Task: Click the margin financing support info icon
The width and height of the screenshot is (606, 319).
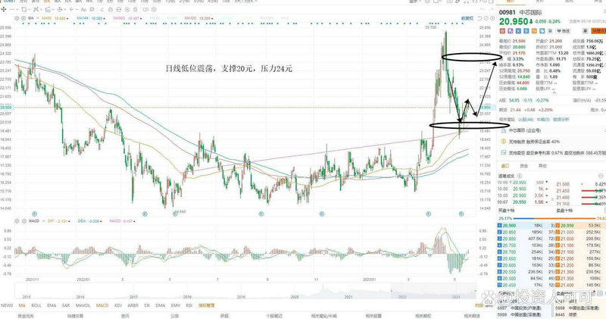Action: pos(504,141)
